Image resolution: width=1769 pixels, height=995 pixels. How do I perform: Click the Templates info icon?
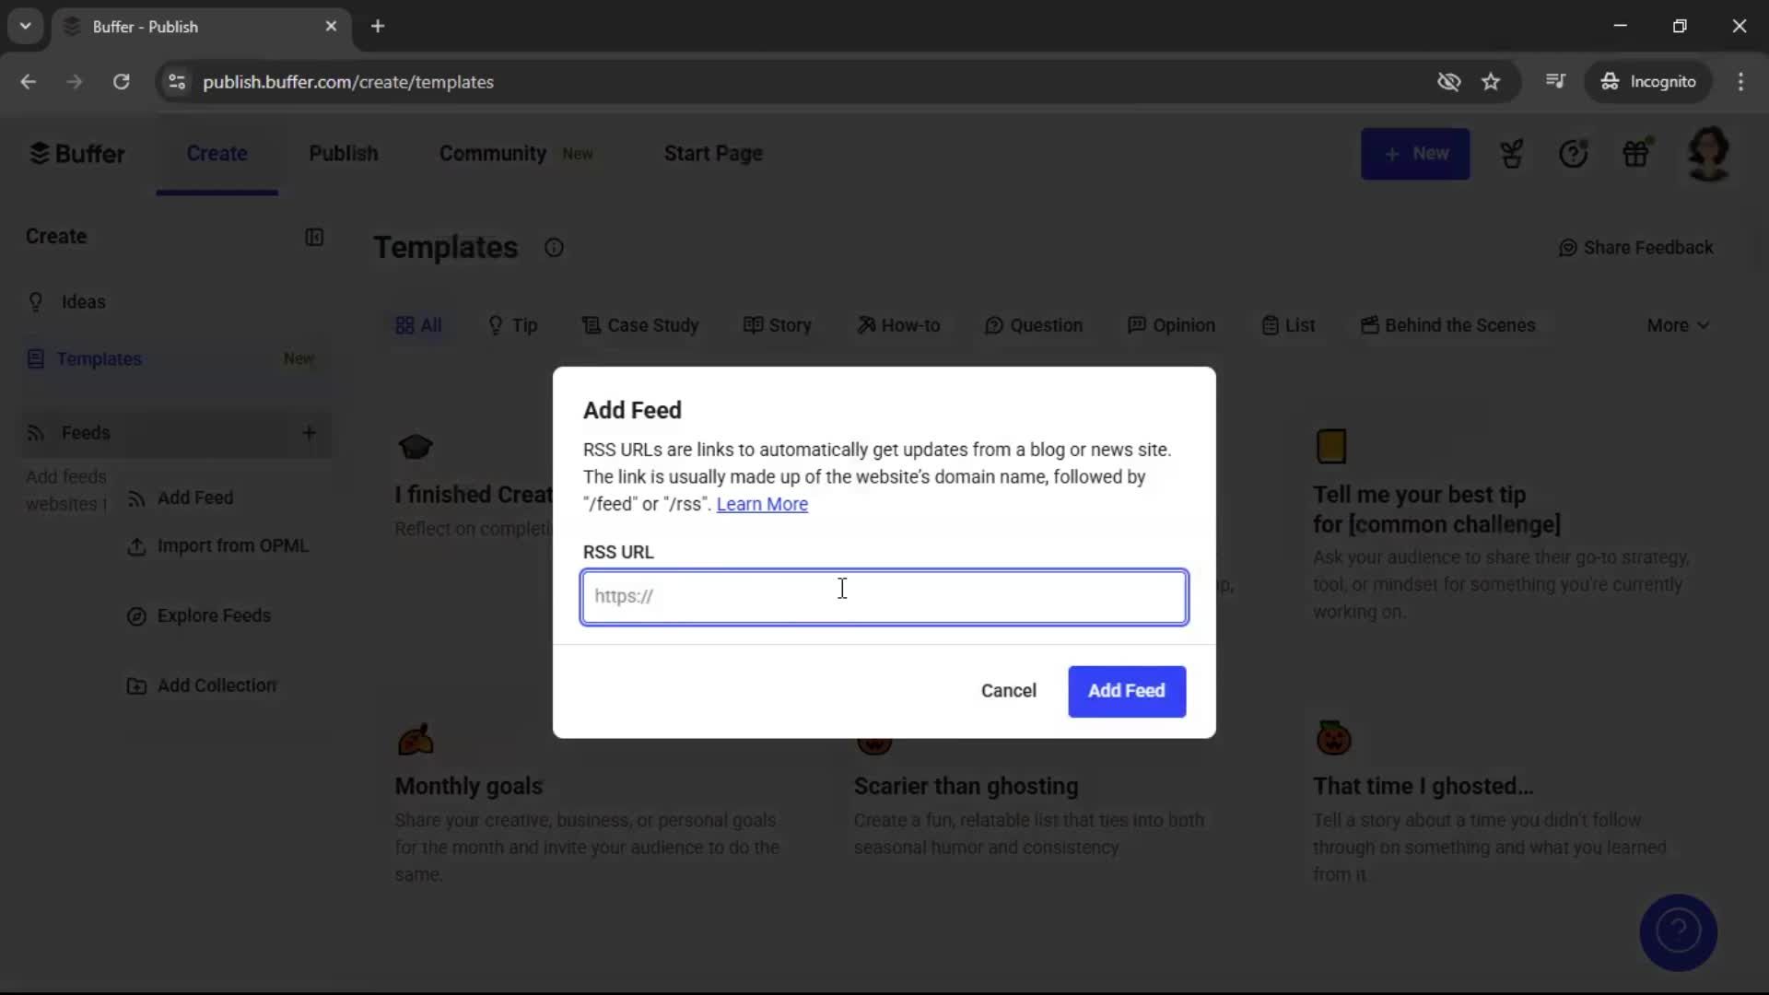[x=554, y=247]
